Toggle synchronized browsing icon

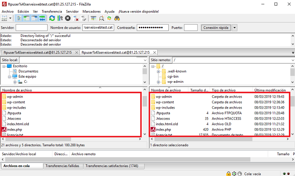point(109,18)
